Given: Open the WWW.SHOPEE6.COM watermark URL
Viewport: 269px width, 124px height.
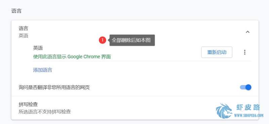Looking at the screenshot, I should (x=248, y=115).
